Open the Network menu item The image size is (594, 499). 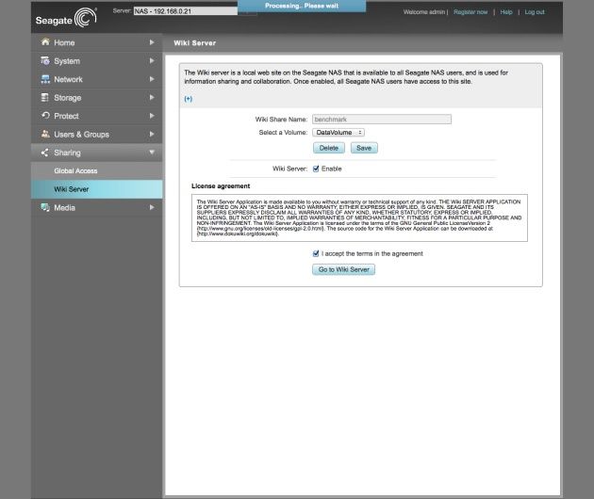point(96,79)
